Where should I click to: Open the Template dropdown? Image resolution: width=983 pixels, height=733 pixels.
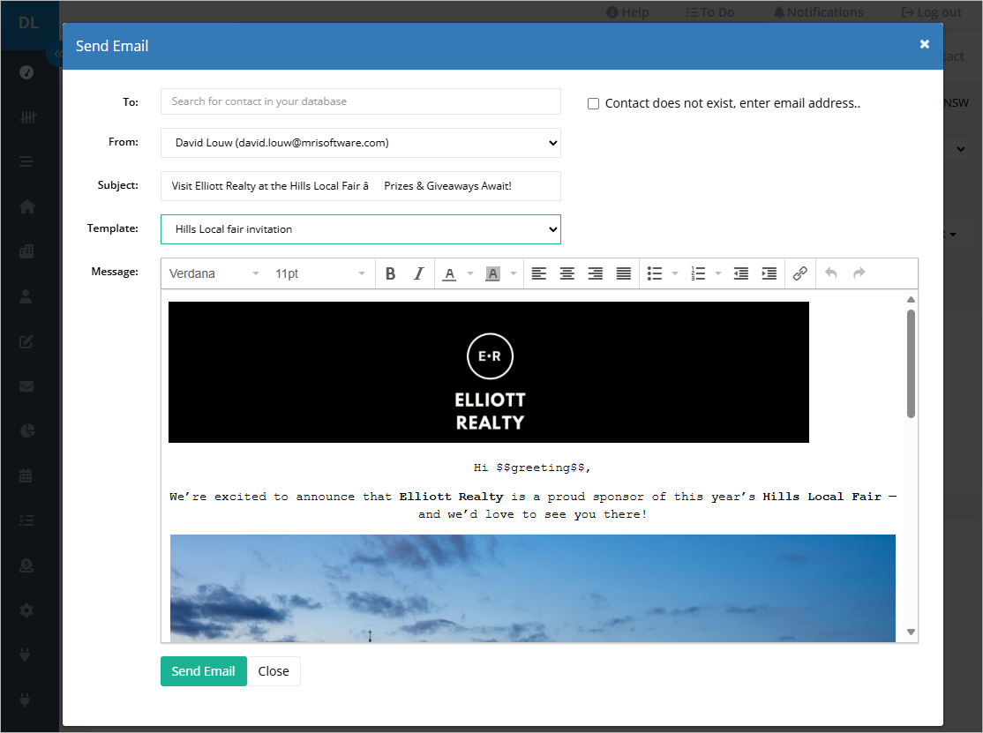(x=361, y=229)
